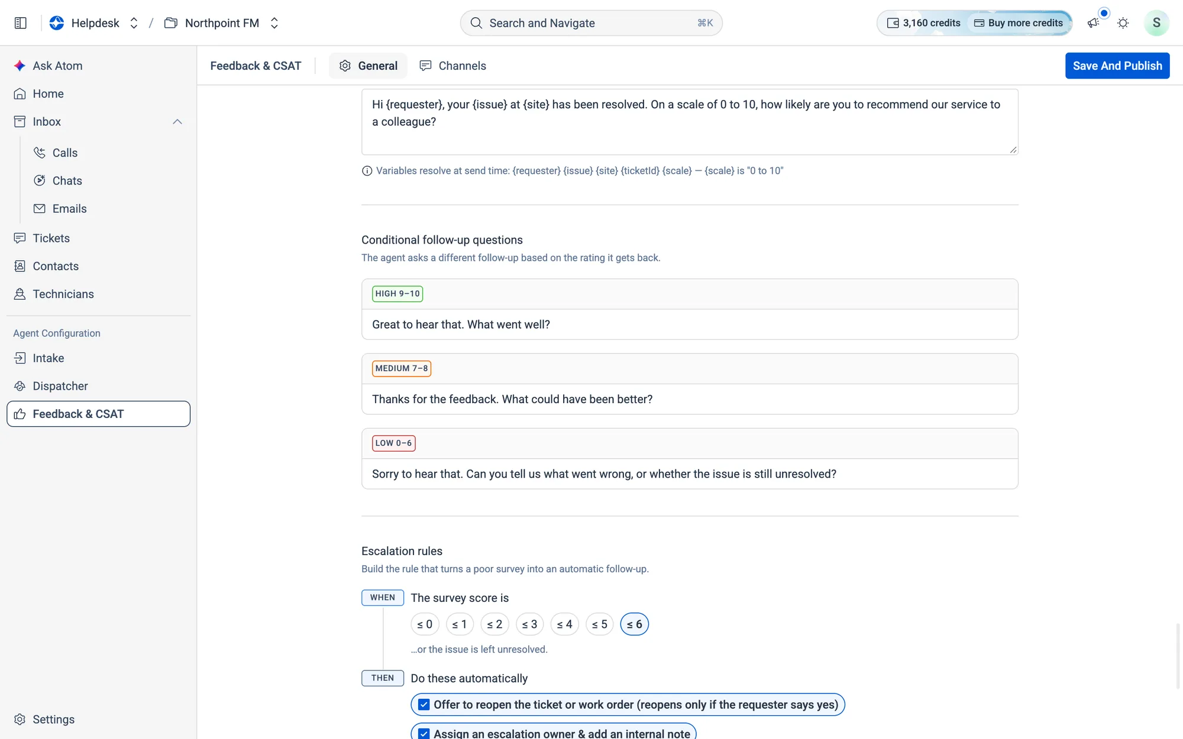Click Save And Publish button

point(1117,66)
